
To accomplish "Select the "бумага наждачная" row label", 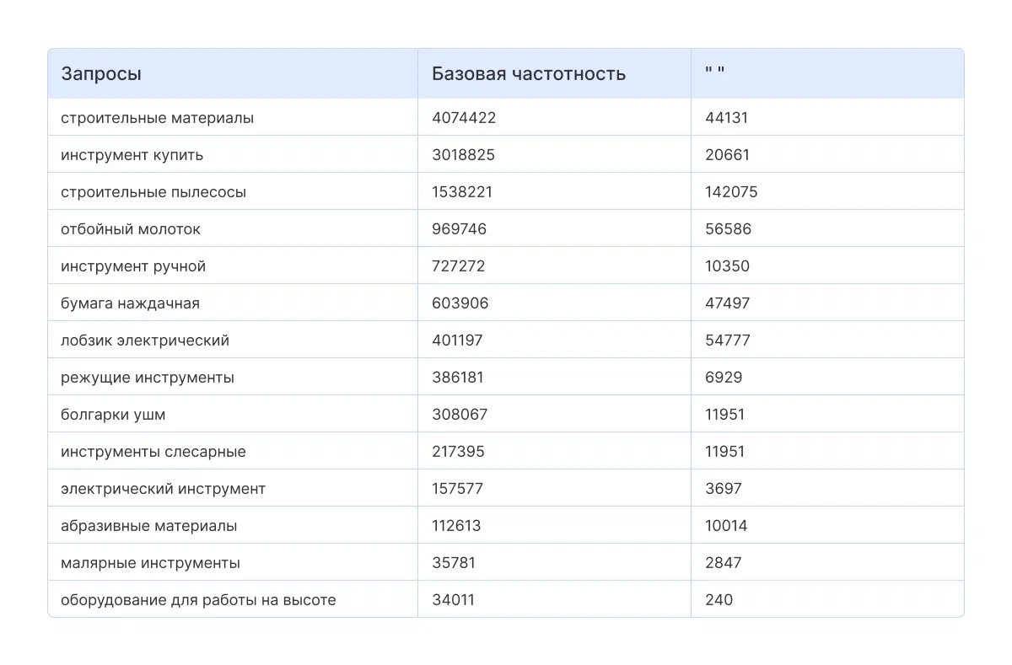I will point(130,303).
